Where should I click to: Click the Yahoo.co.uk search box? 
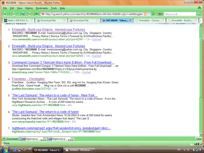click(x=180, y=14)
